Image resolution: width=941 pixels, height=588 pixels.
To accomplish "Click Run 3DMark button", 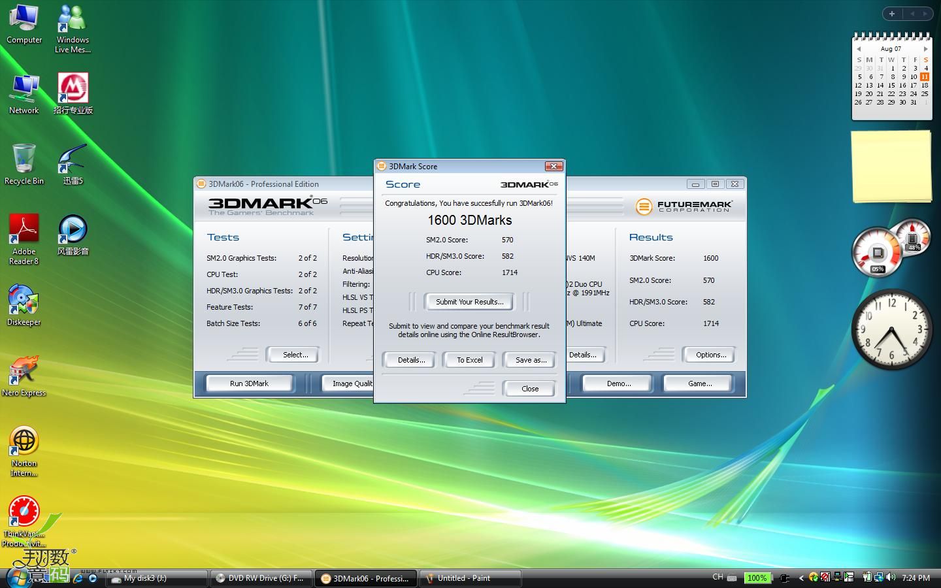I will point(249,384).
